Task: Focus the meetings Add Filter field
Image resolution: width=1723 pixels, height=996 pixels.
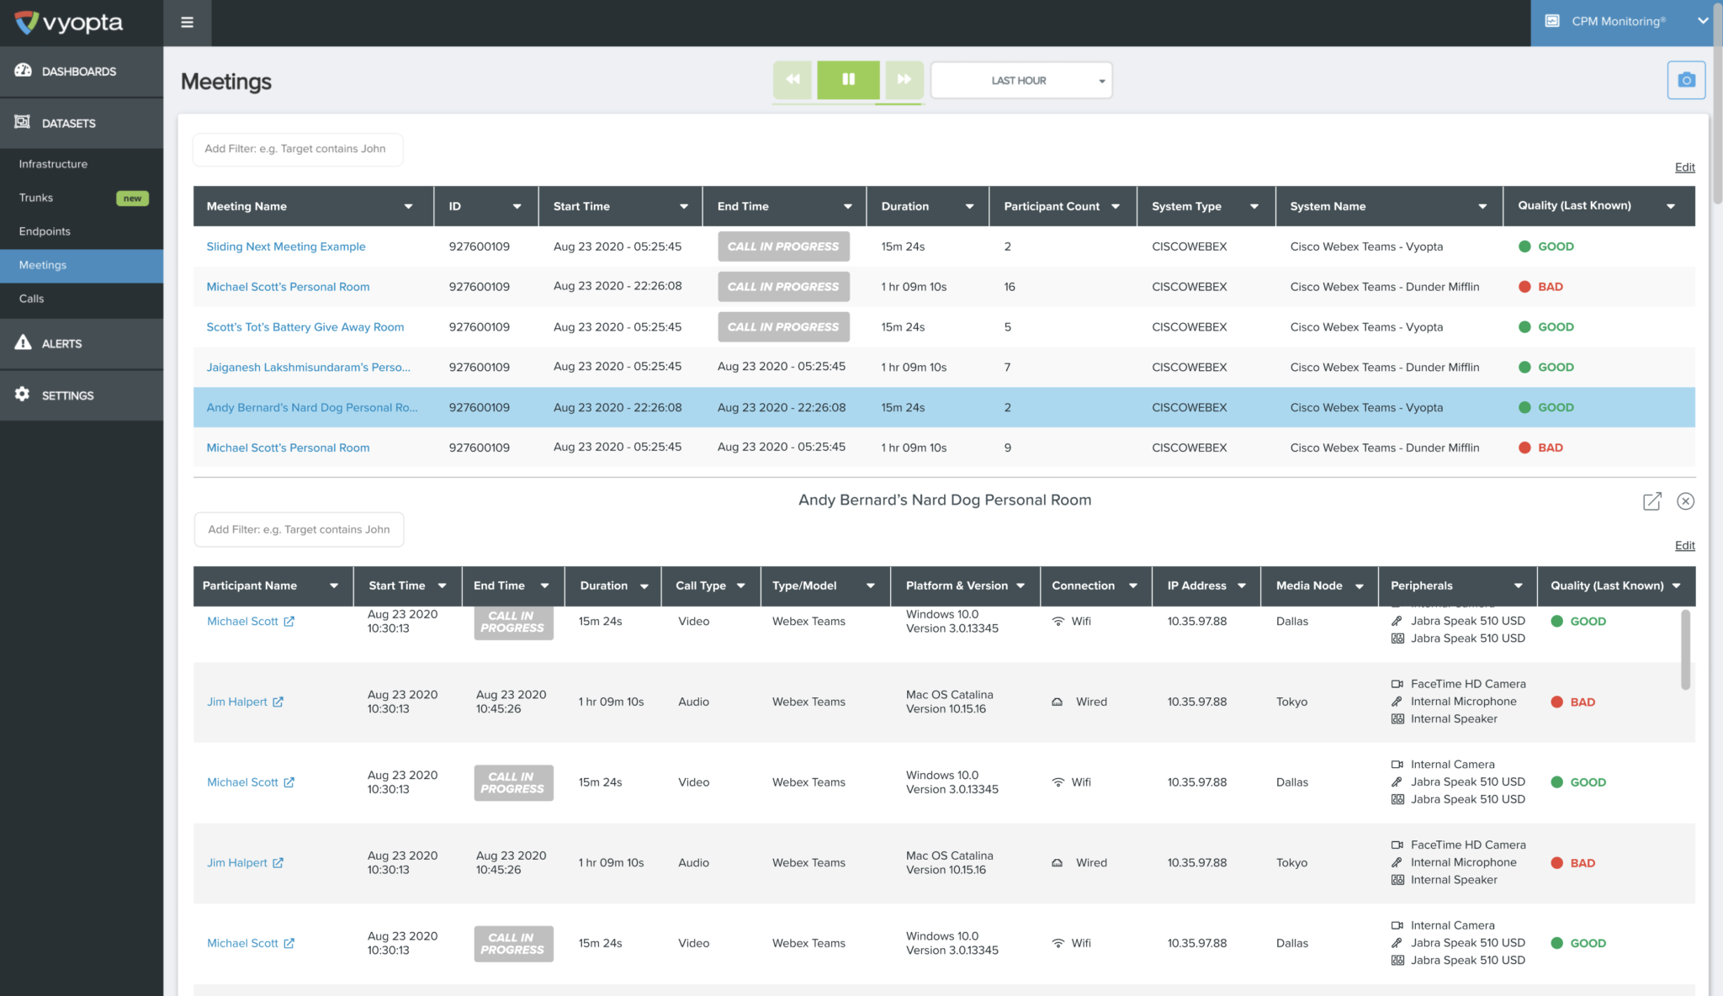Action: 298,149
